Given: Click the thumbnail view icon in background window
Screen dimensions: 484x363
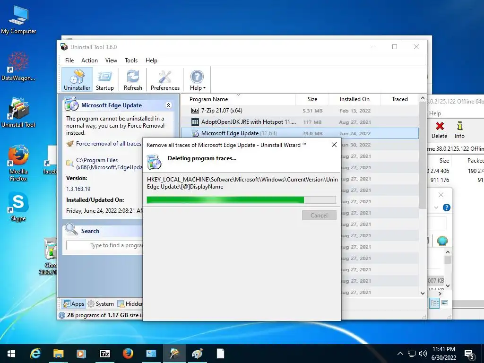Looking at the screenshot, I should point(445,303).
